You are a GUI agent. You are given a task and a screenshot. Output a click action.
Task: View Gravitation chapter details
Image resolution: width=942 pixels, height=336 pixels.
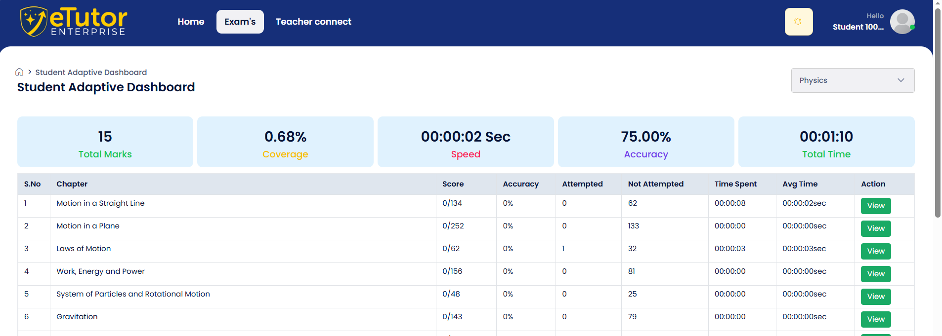click(x=876, y=319)
